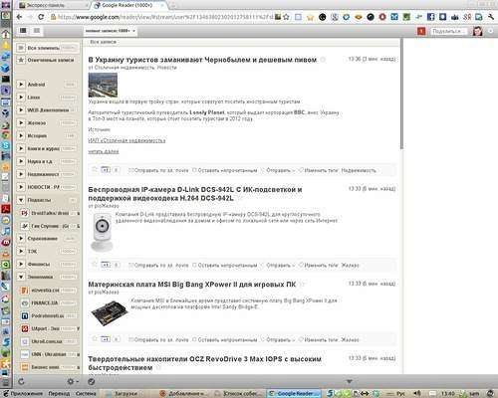
Task: Click +1 button under D-Link article
Action: (106, 265)
